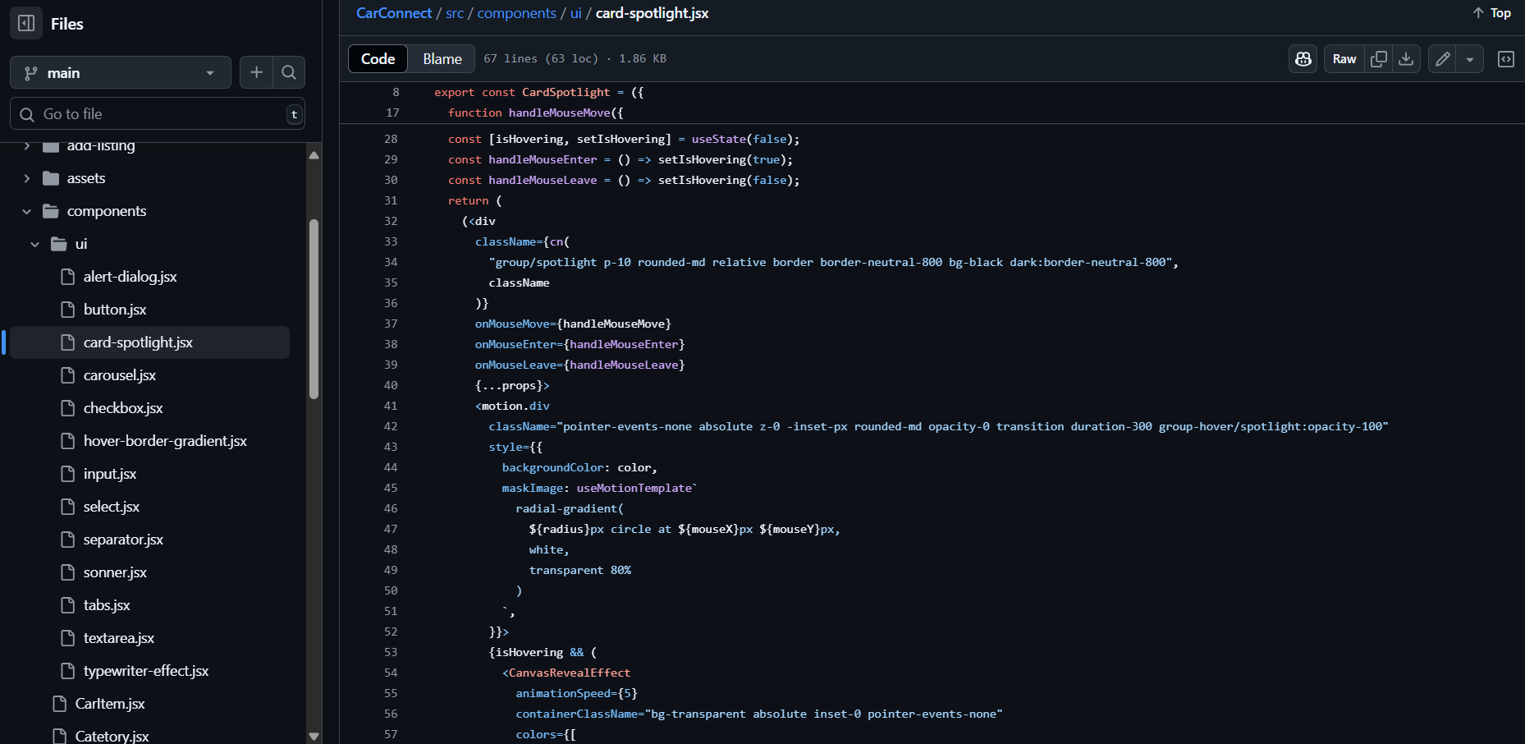1525x744 pixels.
Task: Open src breadcrumb link
Action: (455, 13)
